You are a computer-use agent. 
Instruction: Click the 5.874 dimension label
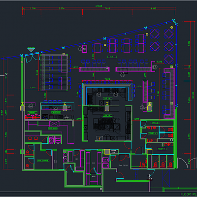click(62, 8)
